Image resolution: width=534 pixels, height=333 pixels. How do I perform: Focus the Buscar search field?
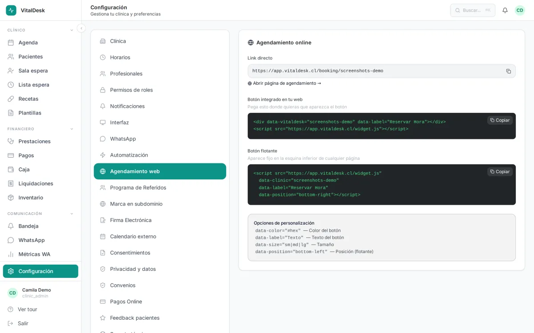click(473, 10)
